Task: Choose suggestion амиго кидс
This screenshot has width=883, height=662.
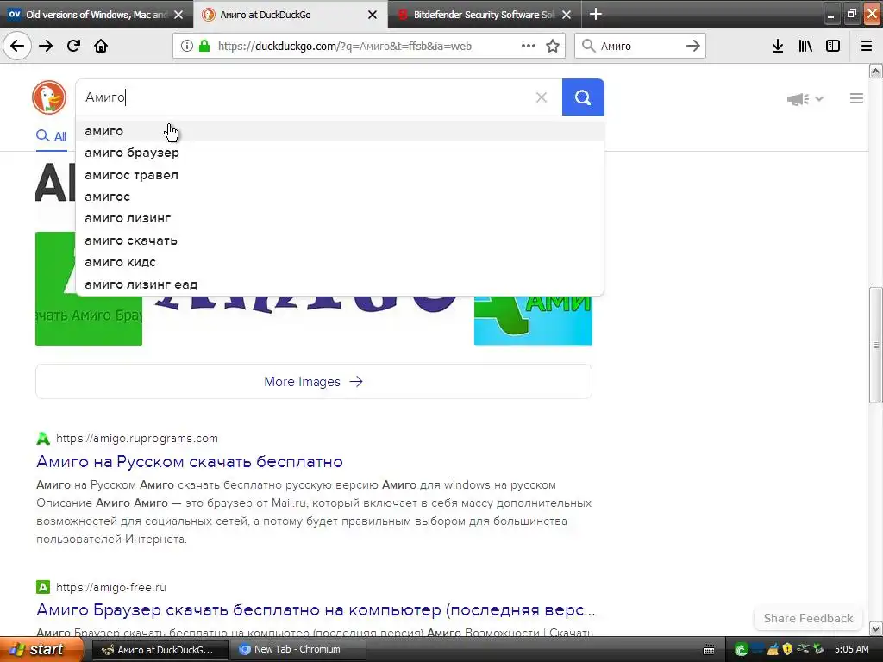Action: coord(340,262)
